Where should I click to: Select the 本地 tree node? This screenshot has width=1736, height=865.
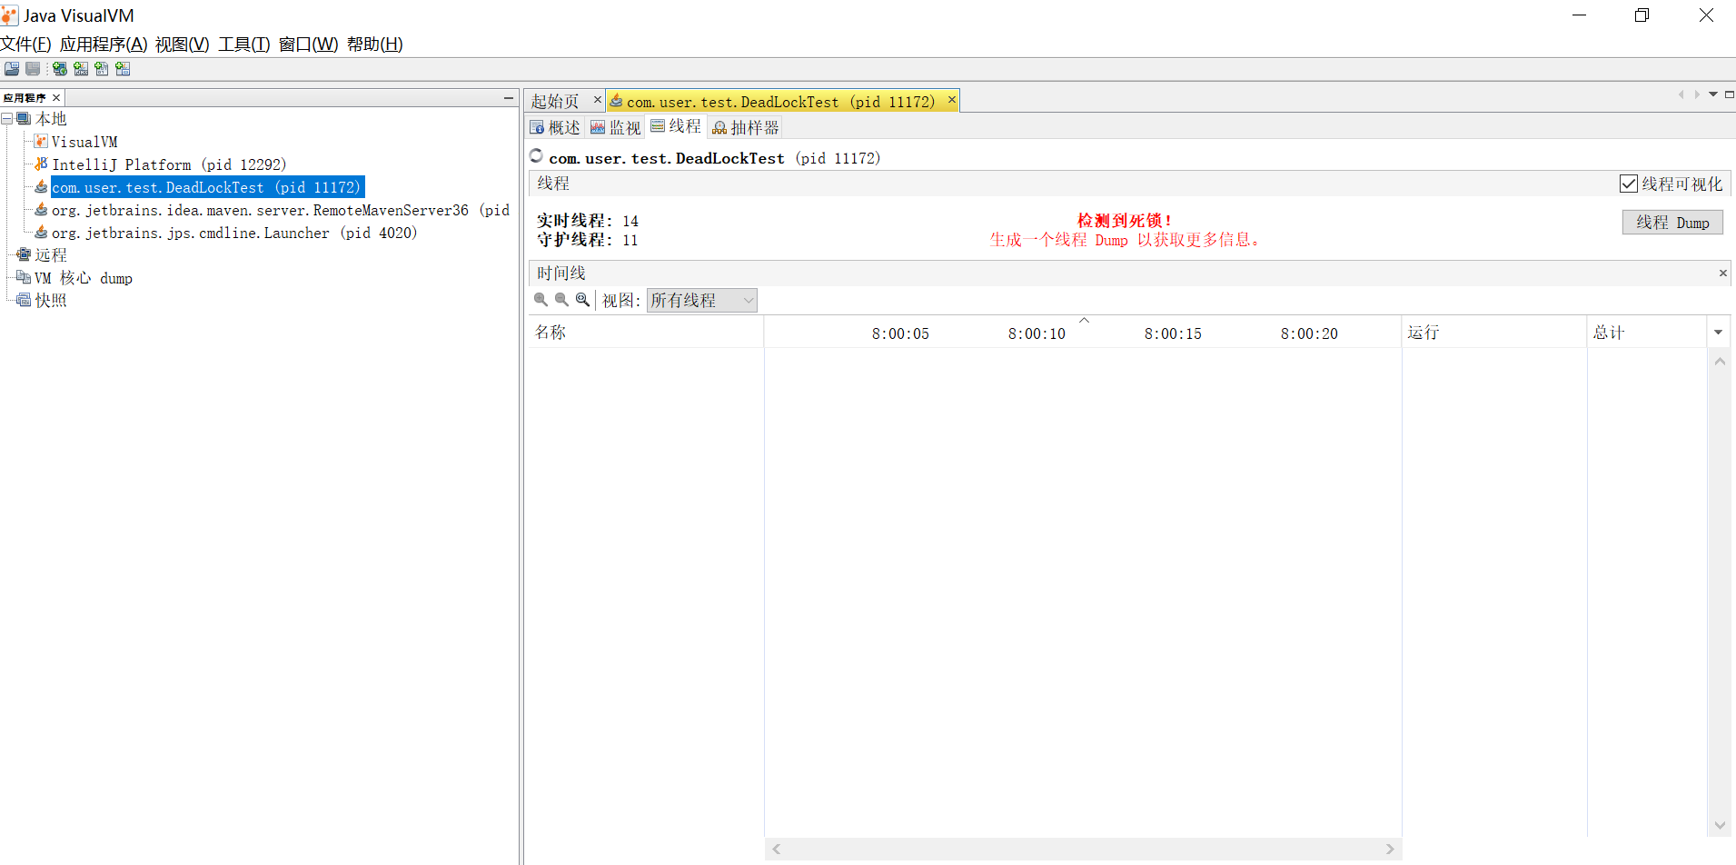[51, 118]
